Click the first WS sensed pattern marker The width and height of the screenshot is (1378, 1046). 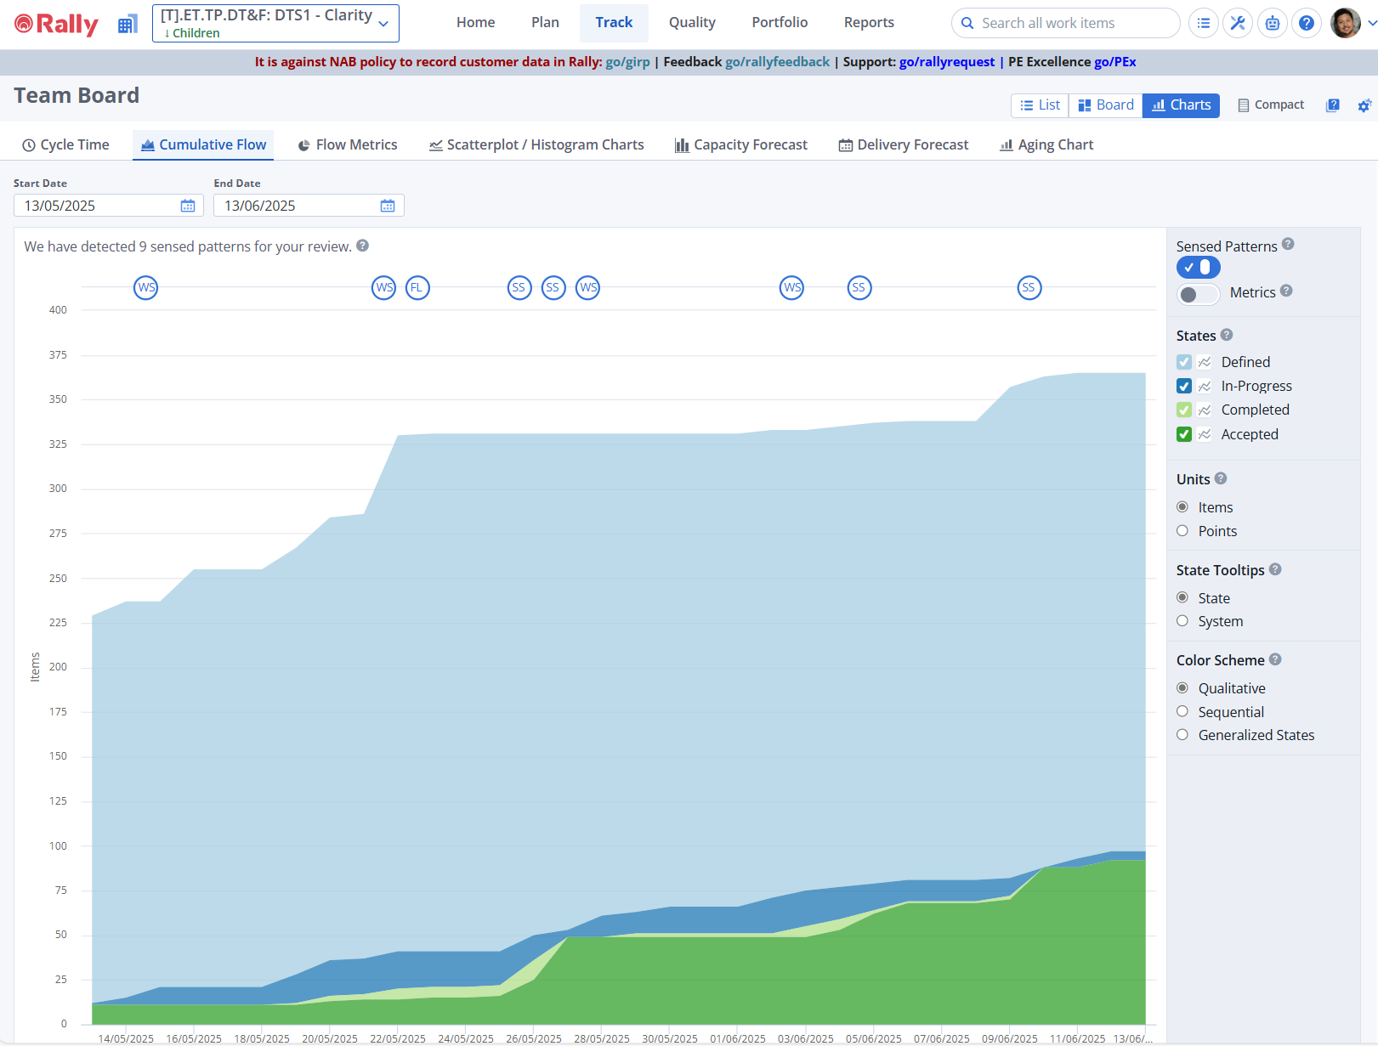(x=146, y=288)
